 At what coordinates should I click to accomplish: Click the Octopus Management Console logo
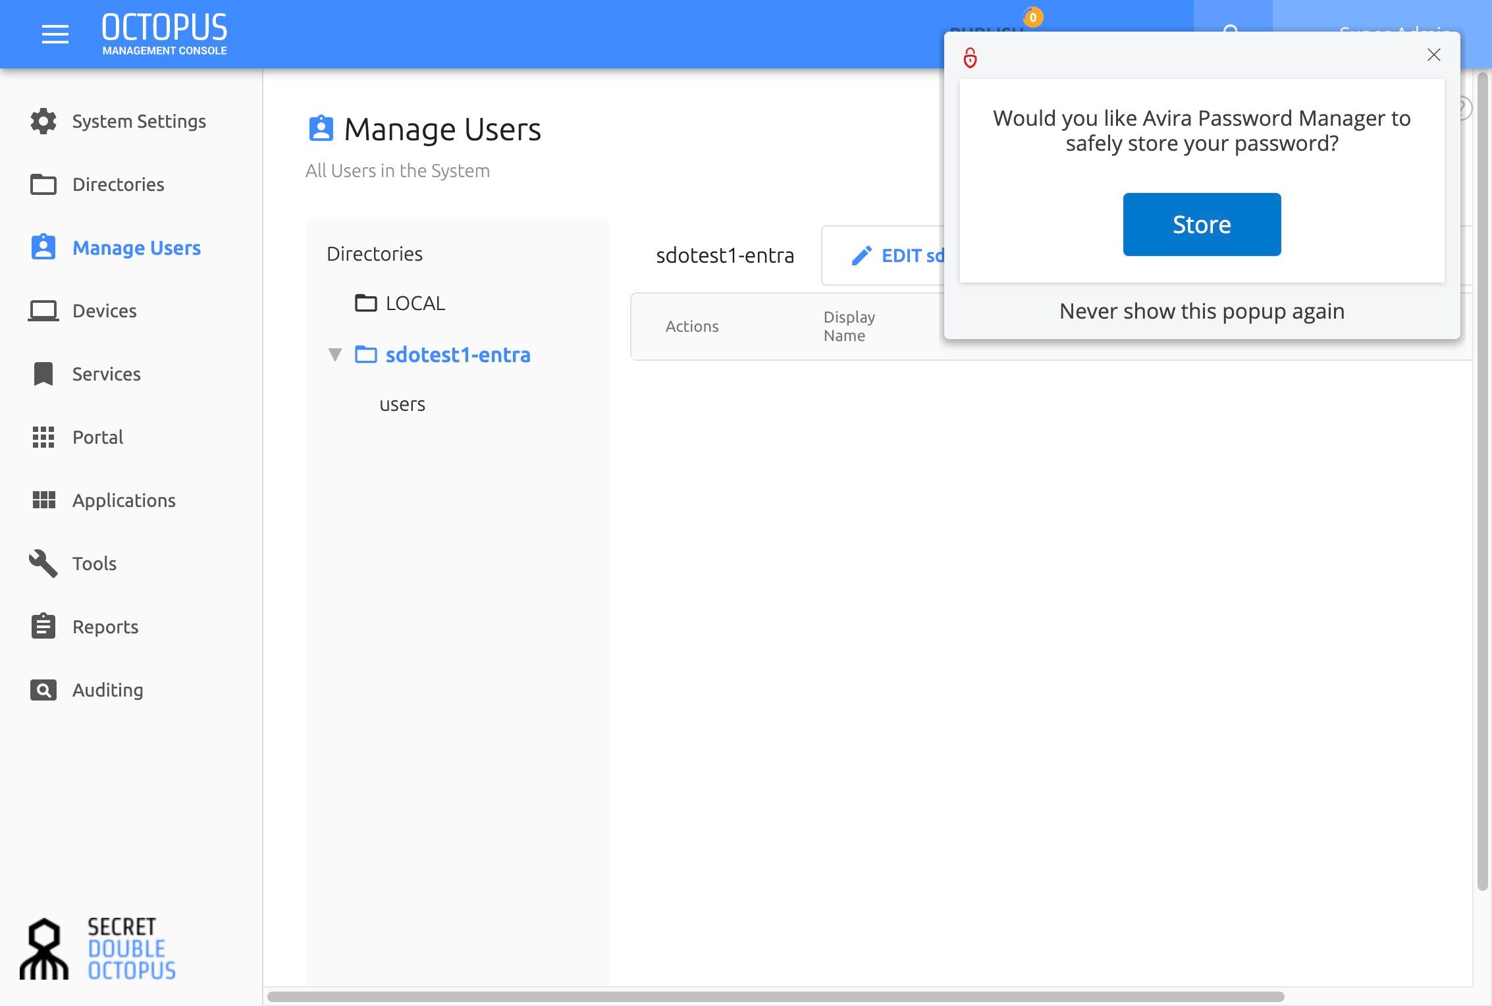pos(165,34)
